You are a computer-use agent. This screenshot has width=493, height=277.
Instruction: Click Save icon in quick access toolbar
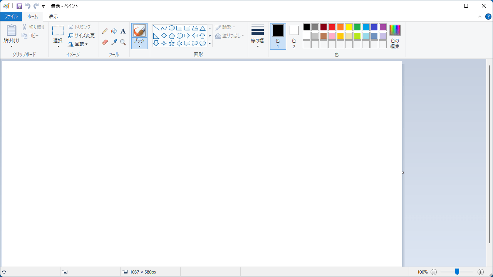(19, 6)
